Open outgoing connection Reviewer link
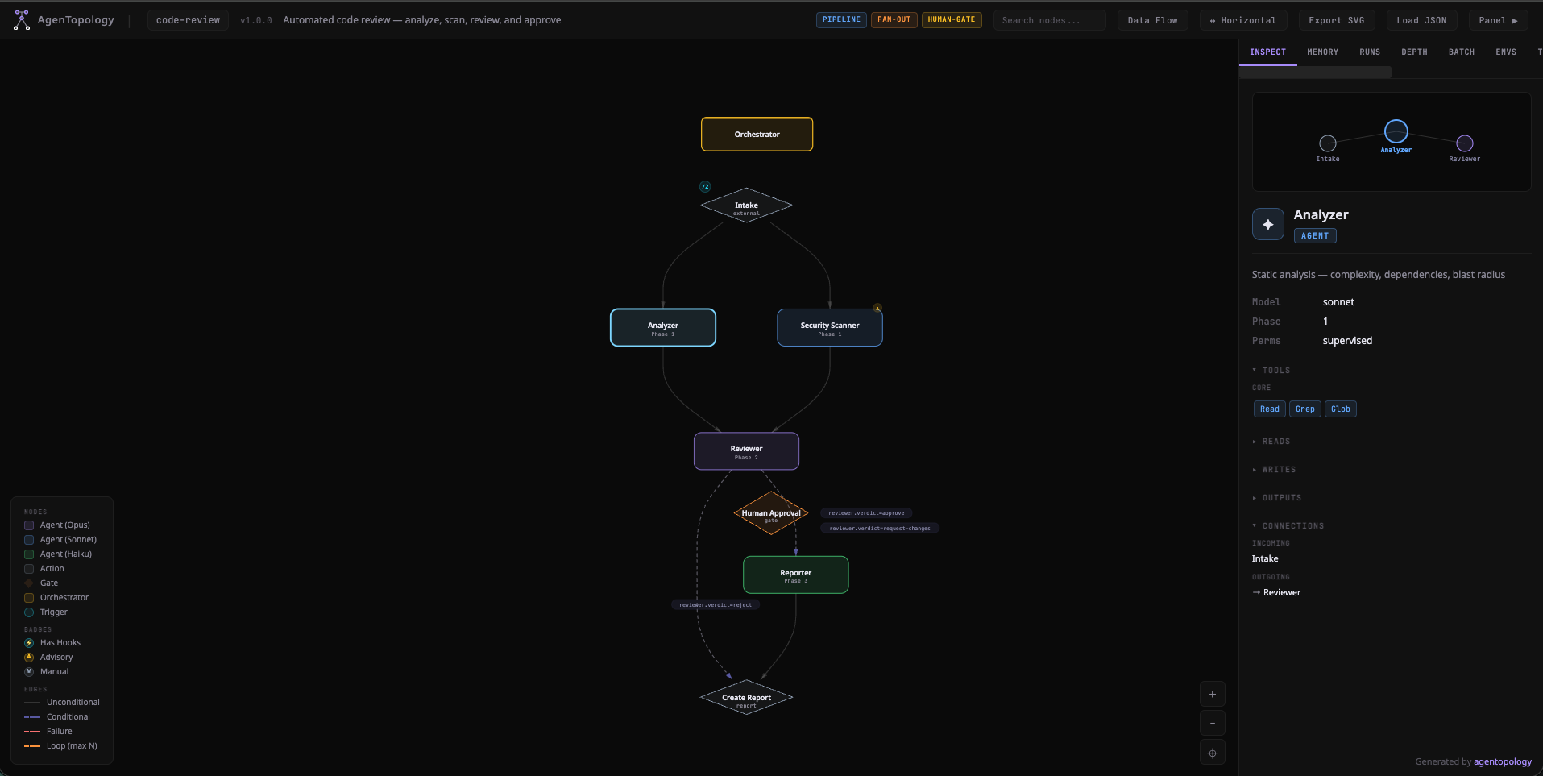 coord(1282,593)
